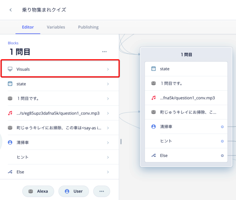Open the three-dot menu beside 1問目 title
The image size is (236, 200).
pos(104,52)
